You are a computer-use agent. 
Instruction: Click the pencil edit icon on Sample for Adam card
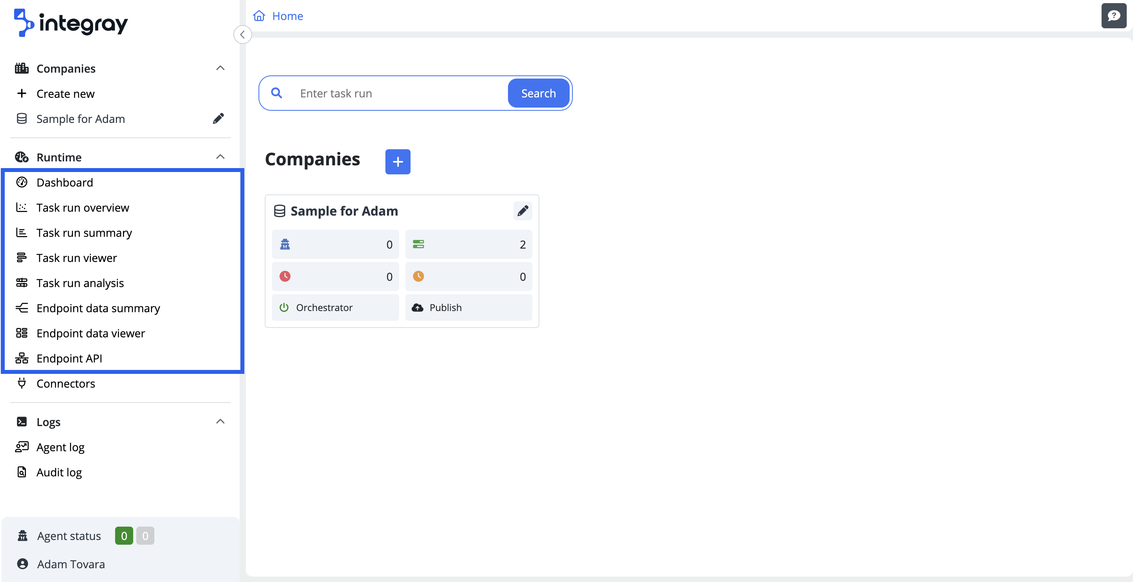point(522,211)
